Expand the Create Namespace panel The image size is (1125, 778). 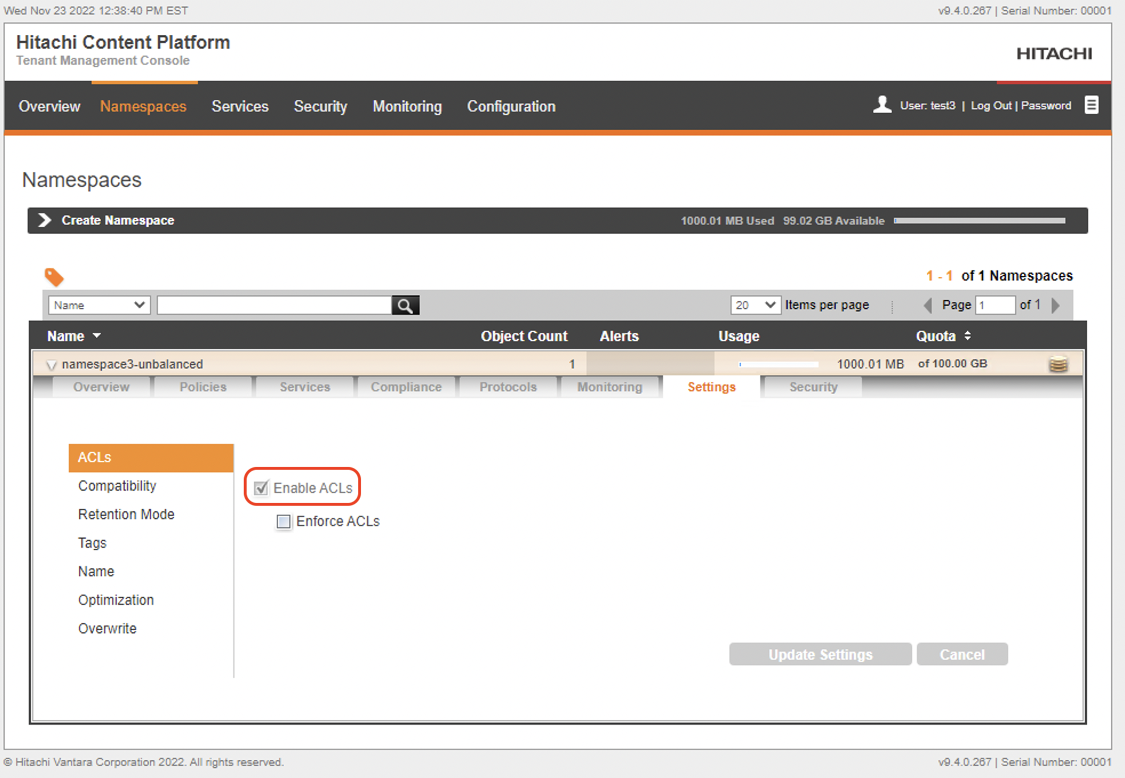pos(45,220)
